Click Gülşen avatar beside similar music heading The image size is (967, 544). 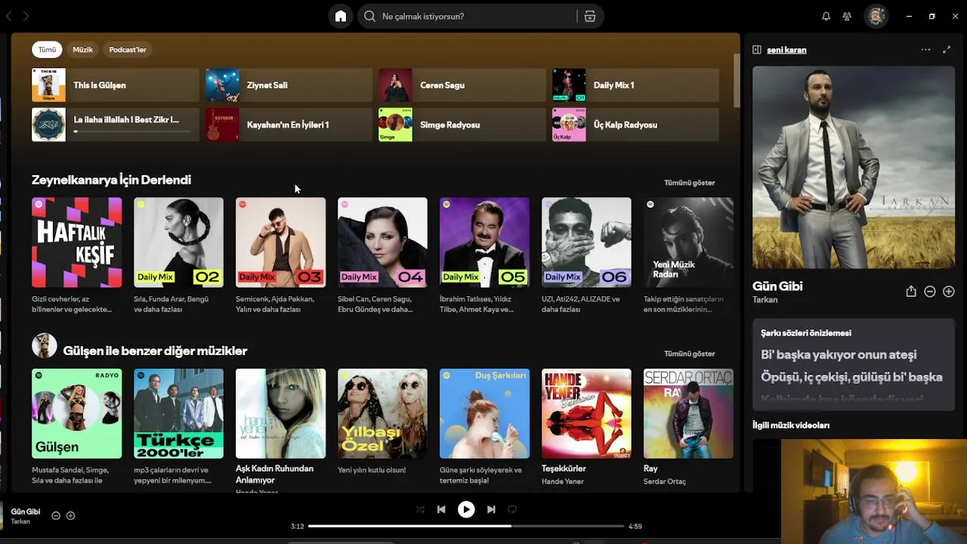pos(44,346)
